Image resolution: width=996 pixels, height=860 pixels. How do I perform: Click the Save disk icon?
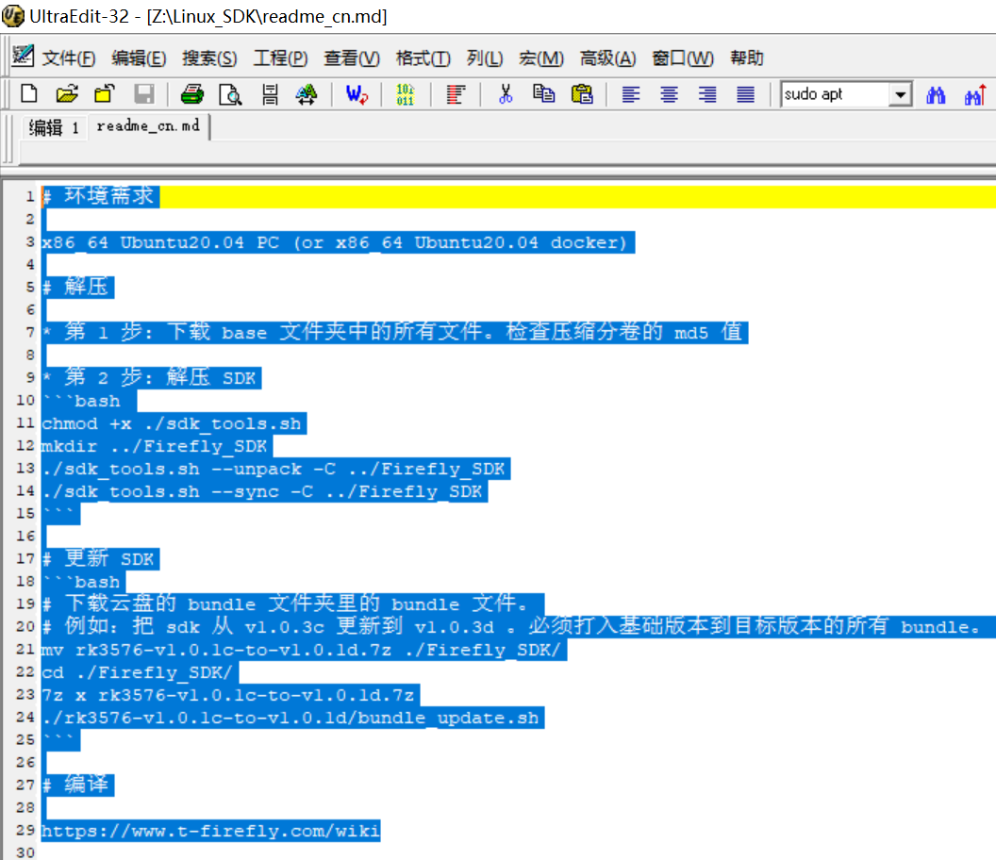coord(144,94)
